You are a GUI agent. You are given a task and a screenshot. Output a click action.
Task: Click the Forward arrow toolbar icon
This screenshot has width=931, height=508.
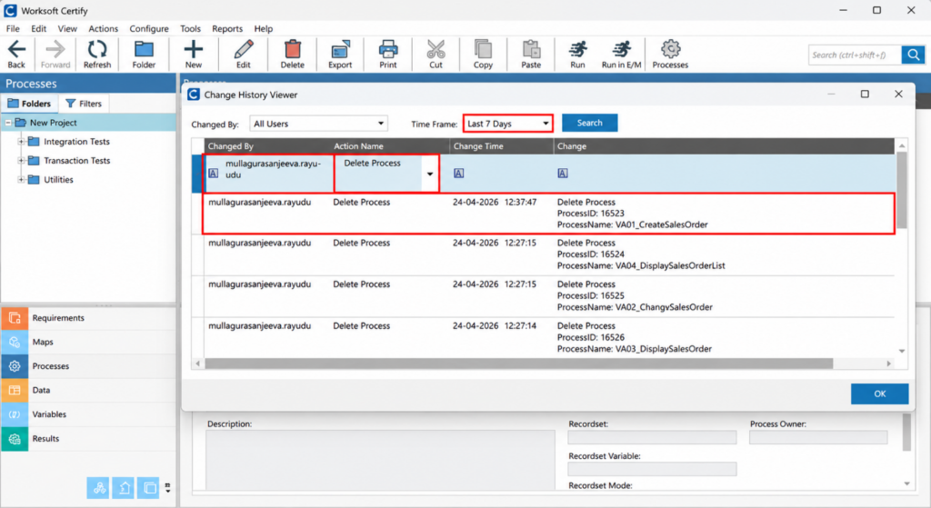[55, 54]
